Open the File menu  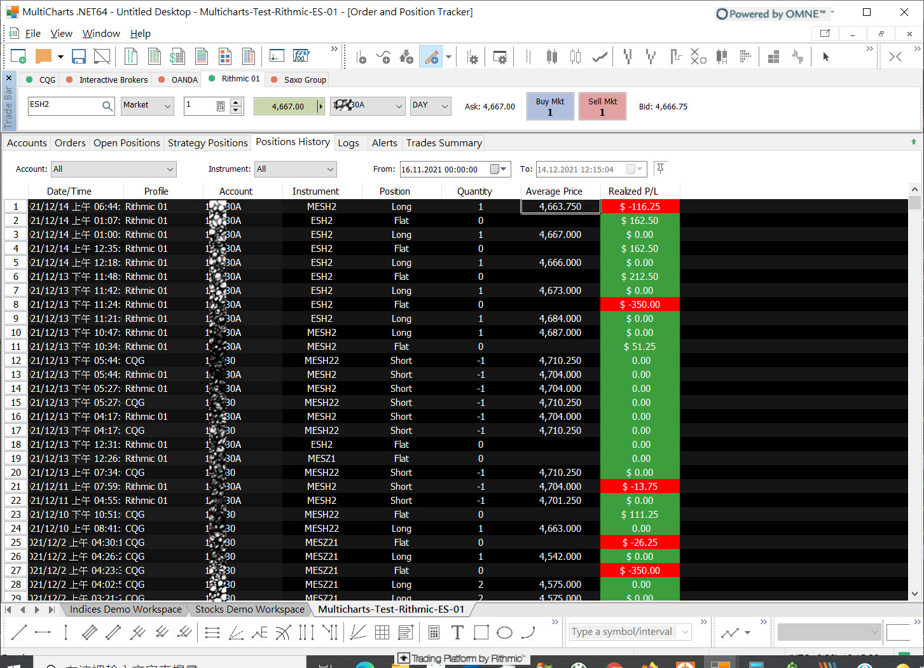[x=32, y=33]
